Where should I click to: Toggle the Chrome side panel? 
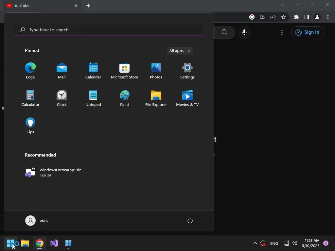[x=307, y=17]
